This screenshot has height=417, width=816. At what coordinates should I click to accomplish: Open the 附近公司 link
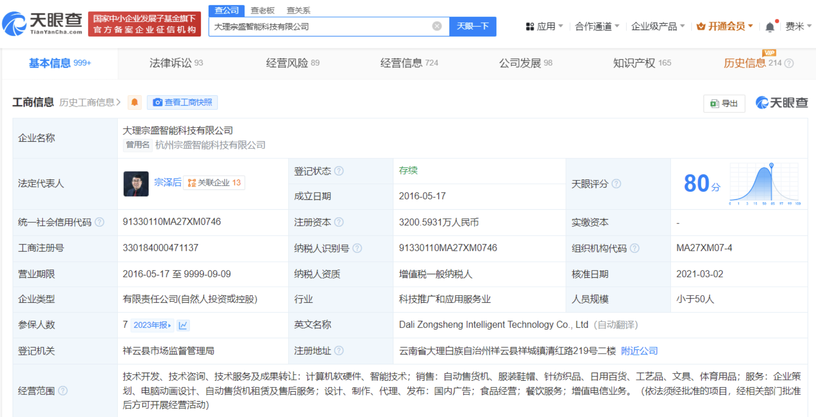pos(639,351)
